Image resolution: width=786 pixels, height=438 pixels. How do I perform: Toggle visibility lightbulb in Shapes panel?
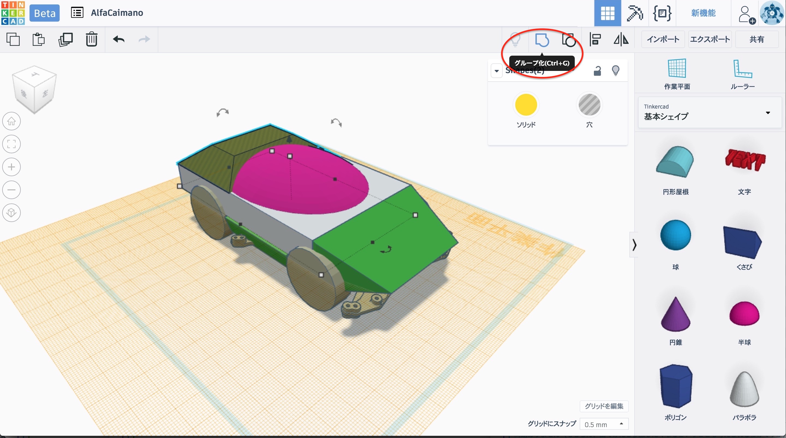click(615, 71)
